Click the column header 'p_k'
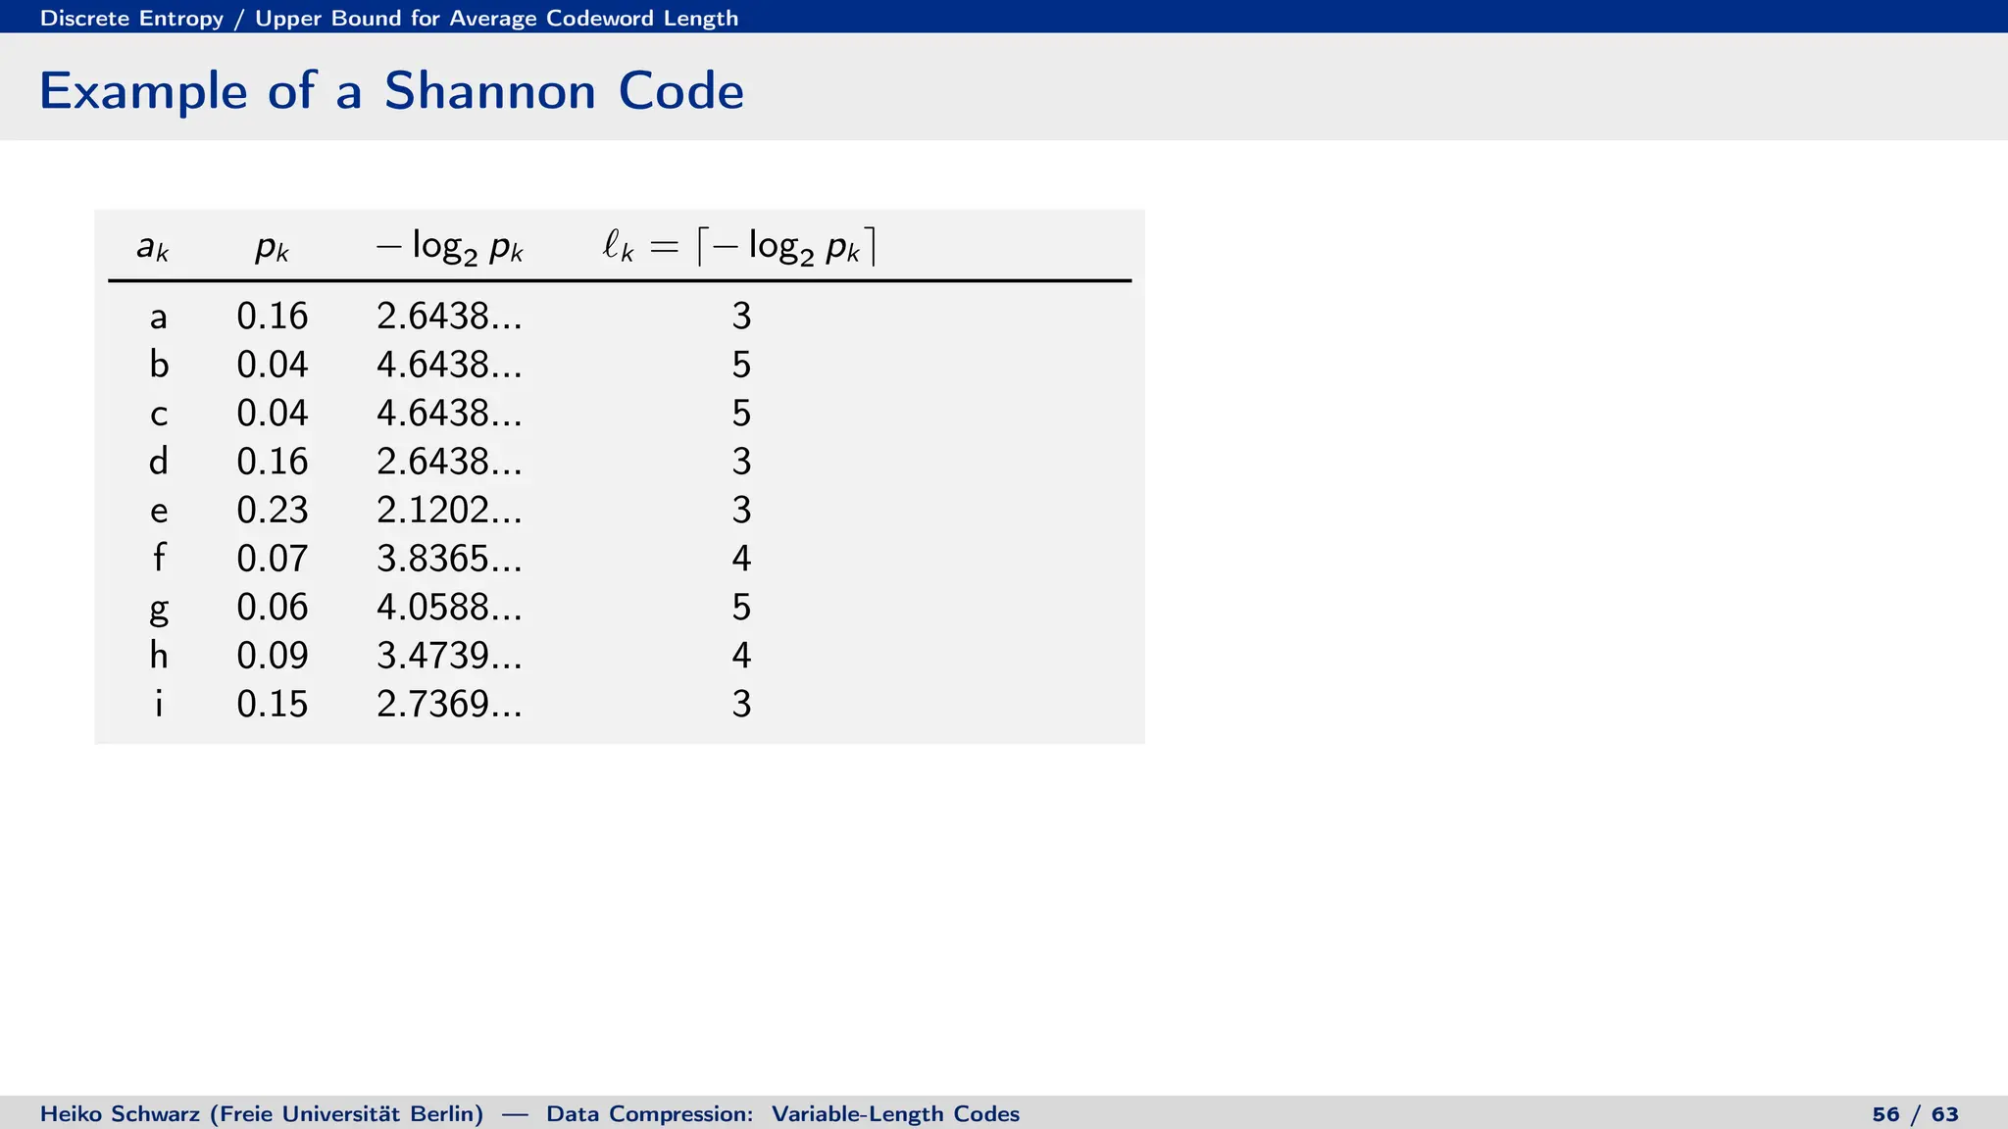Screen dimensions: 2008x1129 point(272,247)
